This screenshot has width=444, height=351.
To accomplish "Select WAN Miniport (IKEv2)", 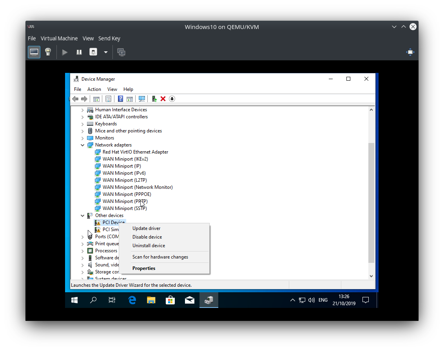I will [125, 159].
